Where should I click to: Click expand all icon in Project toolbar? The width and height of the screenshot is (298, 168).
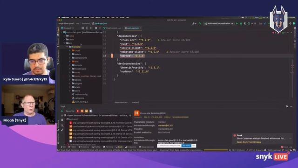coord(87,28)
